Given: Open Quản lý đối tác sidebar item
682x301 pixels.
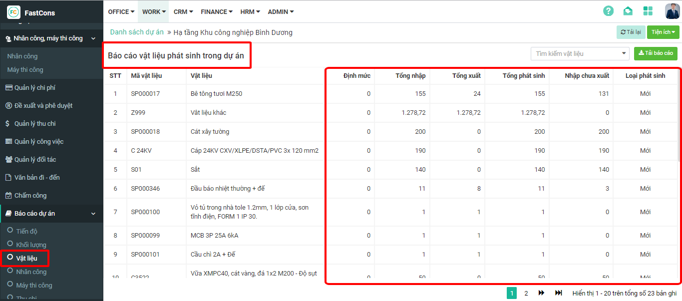Looking at the screenshot, I should pyautogui.click(x=35, y=159).
